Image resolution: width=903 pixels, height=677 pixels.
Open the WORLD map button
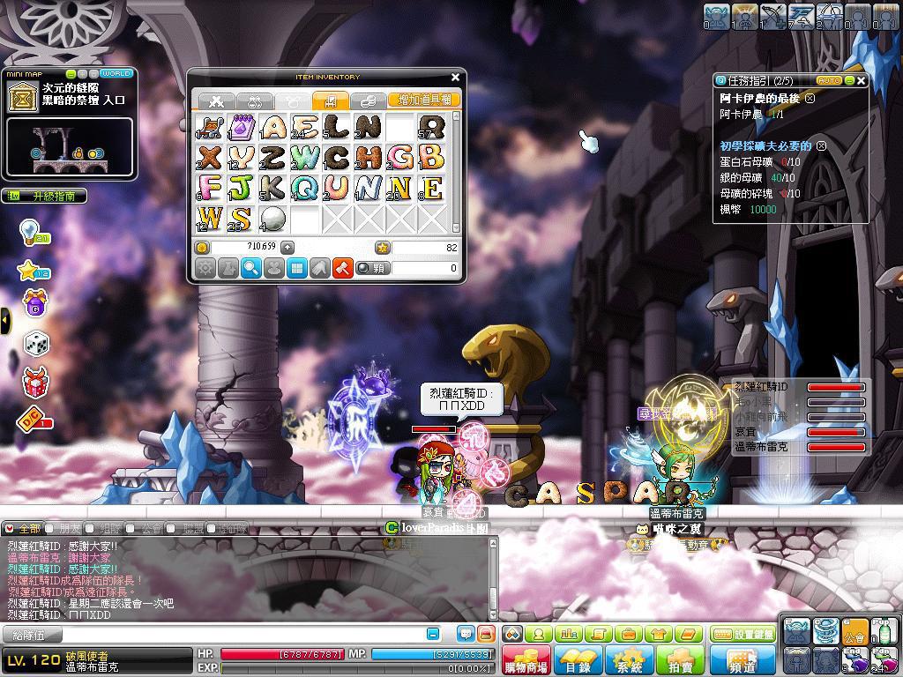pyautogui.click(x=117, y=74)
